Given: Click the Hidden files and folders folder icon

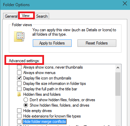Looking at the screenshot, I should [x=19, y=94].
